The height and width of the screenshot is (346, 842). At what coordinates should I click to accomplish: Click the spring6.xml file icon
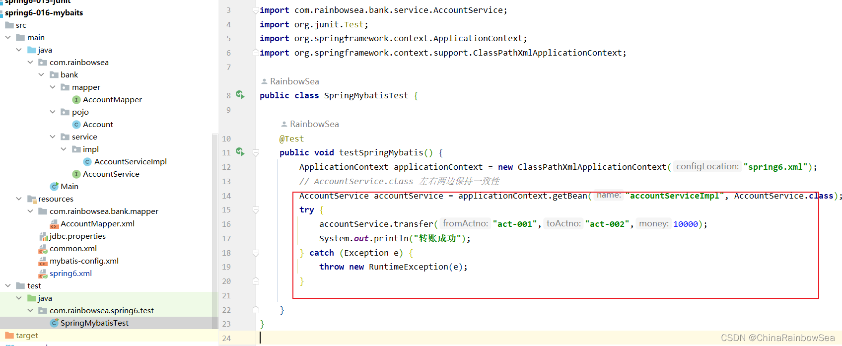tap(43, 274)
